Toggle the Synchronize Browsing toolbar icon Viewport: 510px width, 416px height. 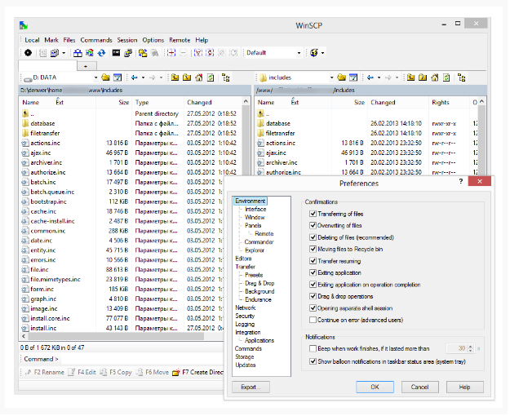(x=143, y=53)
